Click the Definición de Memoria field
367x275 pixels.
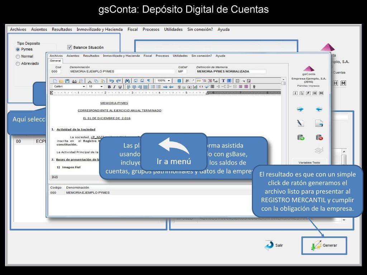tap(231, 72)
